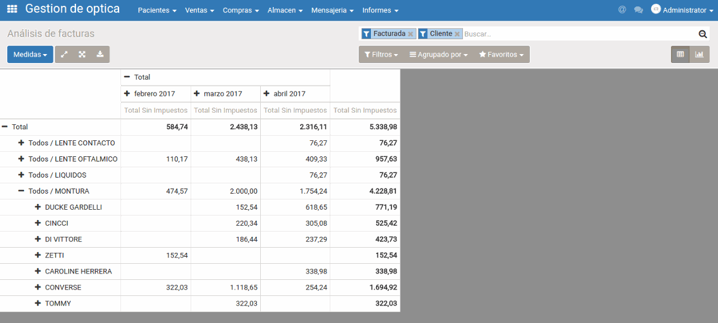Viewport: 718px width, 323px height.
Task: Switch to pivot table view
Action: [x=681, y=55]
